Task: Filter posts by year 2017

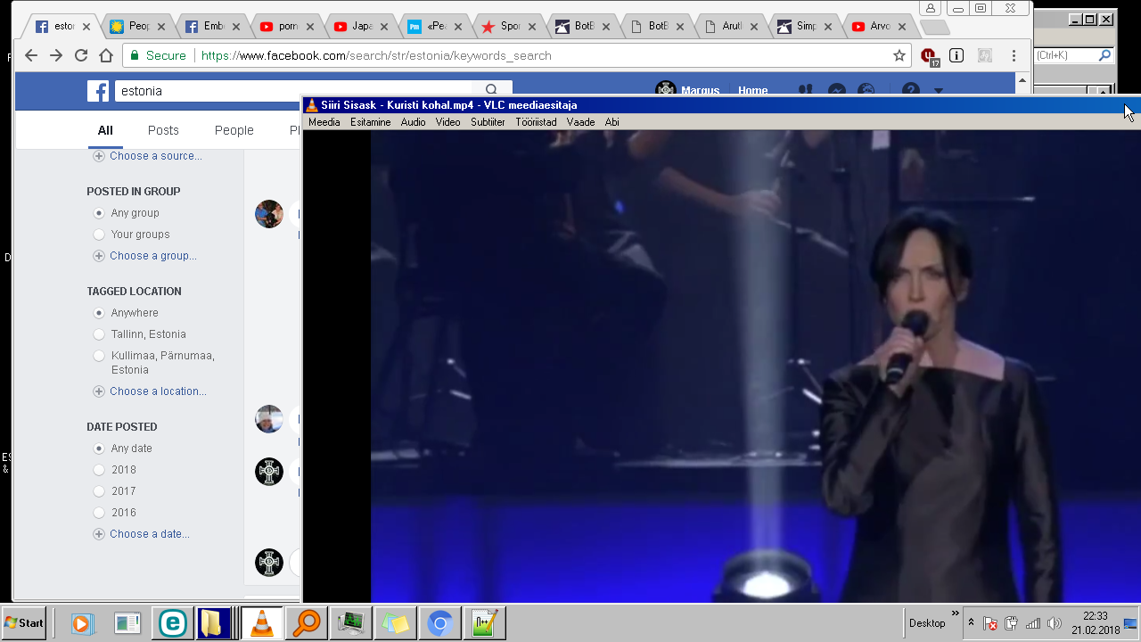Action: coord(99,491)
